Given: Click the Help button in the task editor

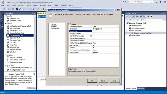Looking at the screenshot, I should pyautogui.click(x=115, y=81).
